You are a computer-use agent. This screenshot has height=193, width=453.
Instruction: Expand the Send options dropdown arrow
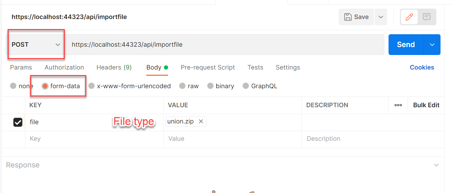[432, 45]
